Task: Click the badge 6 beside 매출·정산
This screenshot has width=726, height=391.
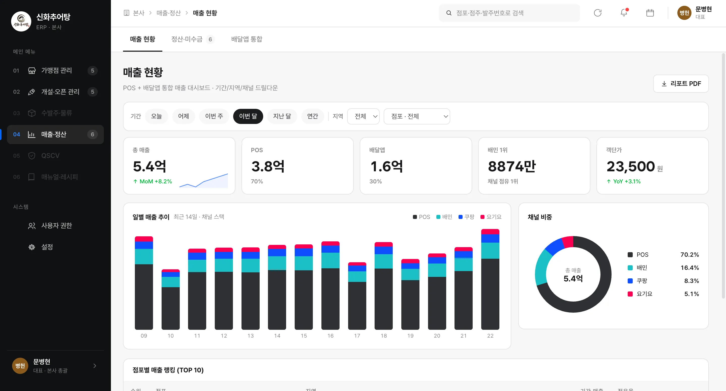Action: (93, 134)
